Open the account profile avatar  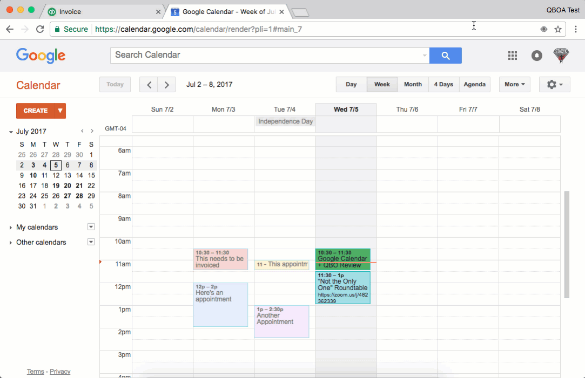point(561,56)
